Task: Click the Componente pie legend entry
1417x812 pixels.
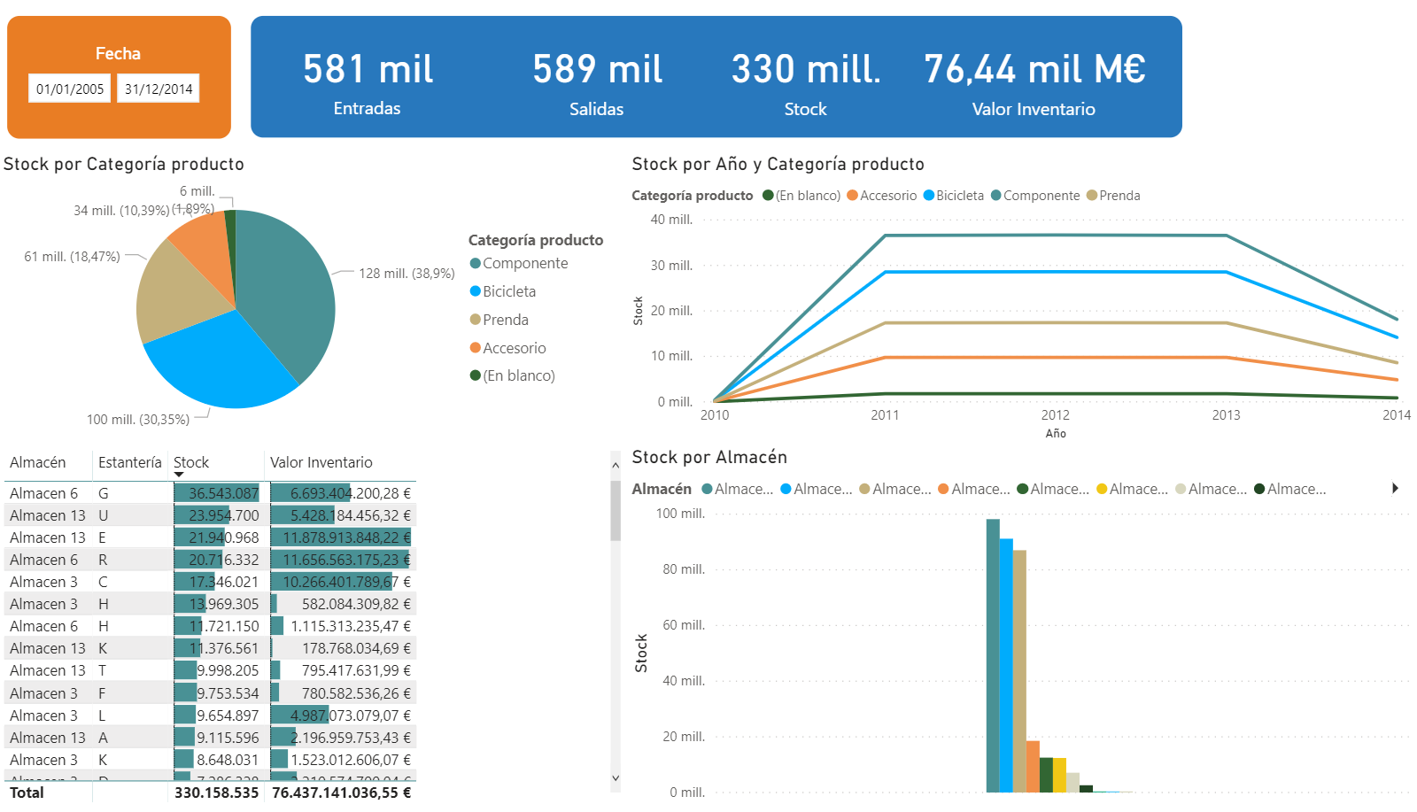Action: [519, 263]
